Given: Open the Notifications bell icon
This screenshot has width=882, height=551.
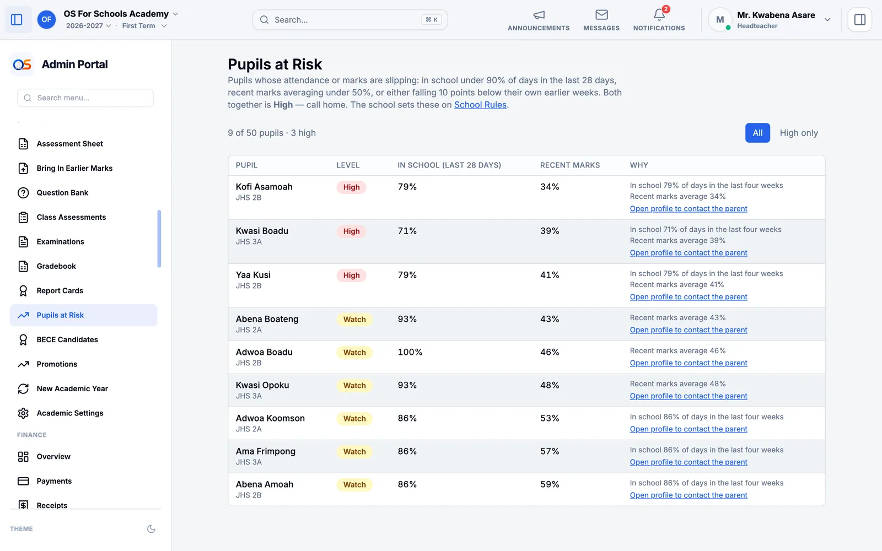Looking at the screenshot, I should click(659, 15).
